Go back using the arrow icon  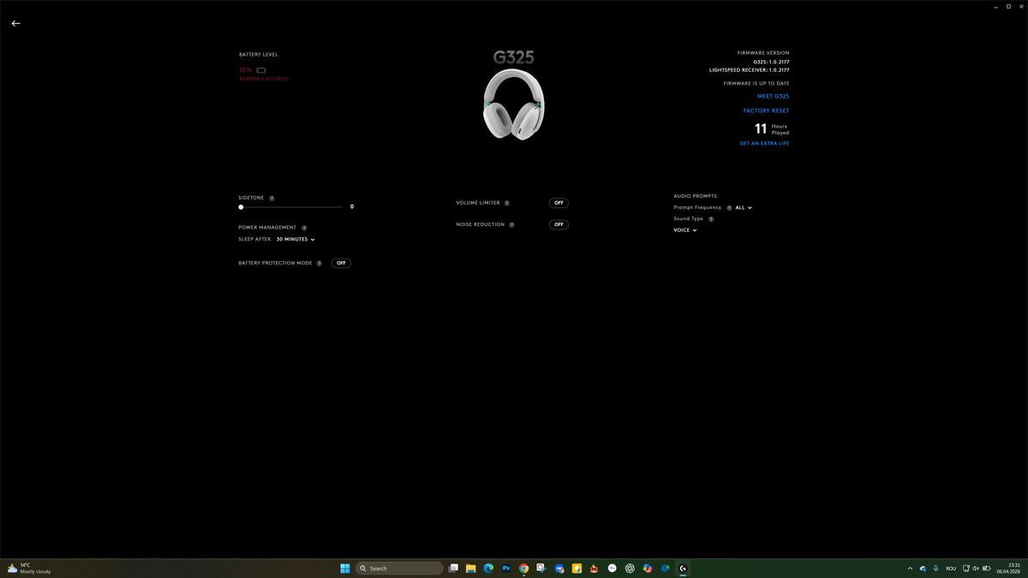click(x=15, y=23)
